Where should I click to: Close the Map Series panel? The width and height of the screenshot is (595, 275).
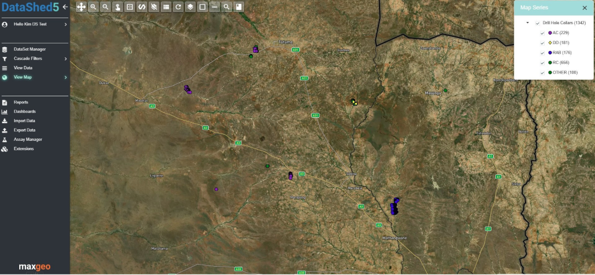[x=585, y=8]
